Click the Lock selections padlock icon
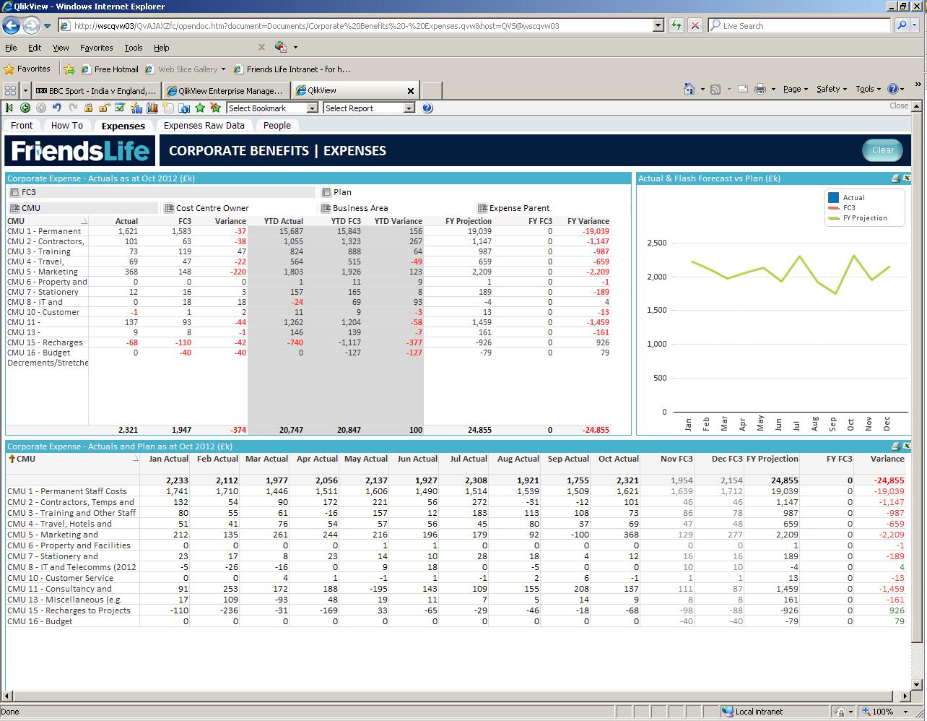This screenshot has width=927, height=721. click(x=89, y=108)
